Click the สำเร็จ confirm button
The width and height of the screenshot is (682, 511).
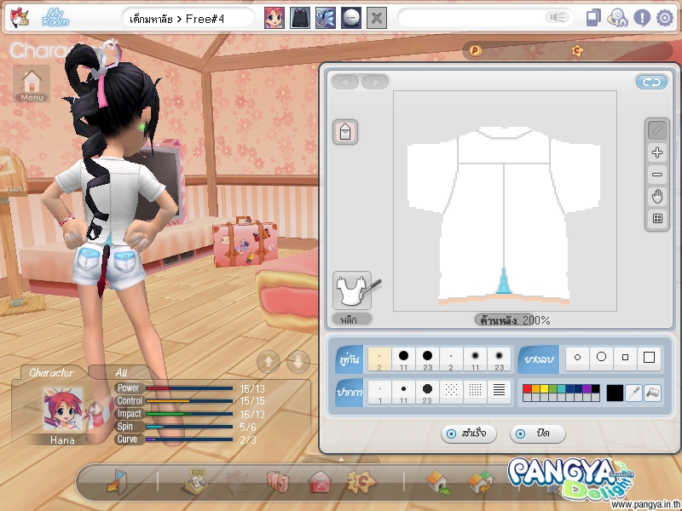click(468, 433)
